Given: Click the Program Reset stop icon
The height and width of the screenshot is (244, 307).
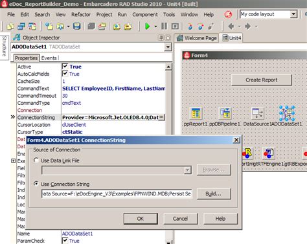Looking at the screenshot, I should tap(175, 27).
